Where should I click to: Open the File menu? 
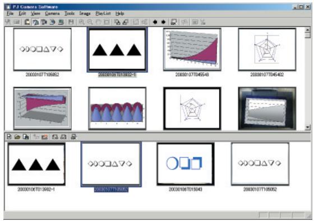coord(10,13)
